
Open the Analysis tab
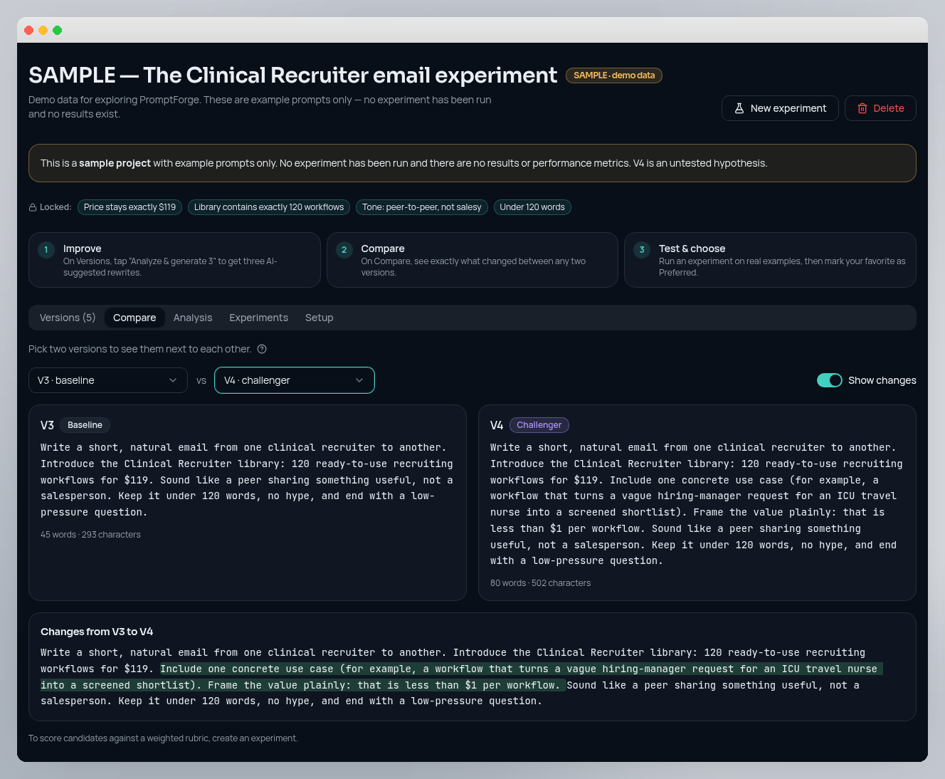pyautogui.click(x=193, y=318)
